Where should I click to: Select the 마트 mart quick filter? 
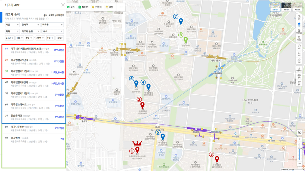[x=109, y=7]
